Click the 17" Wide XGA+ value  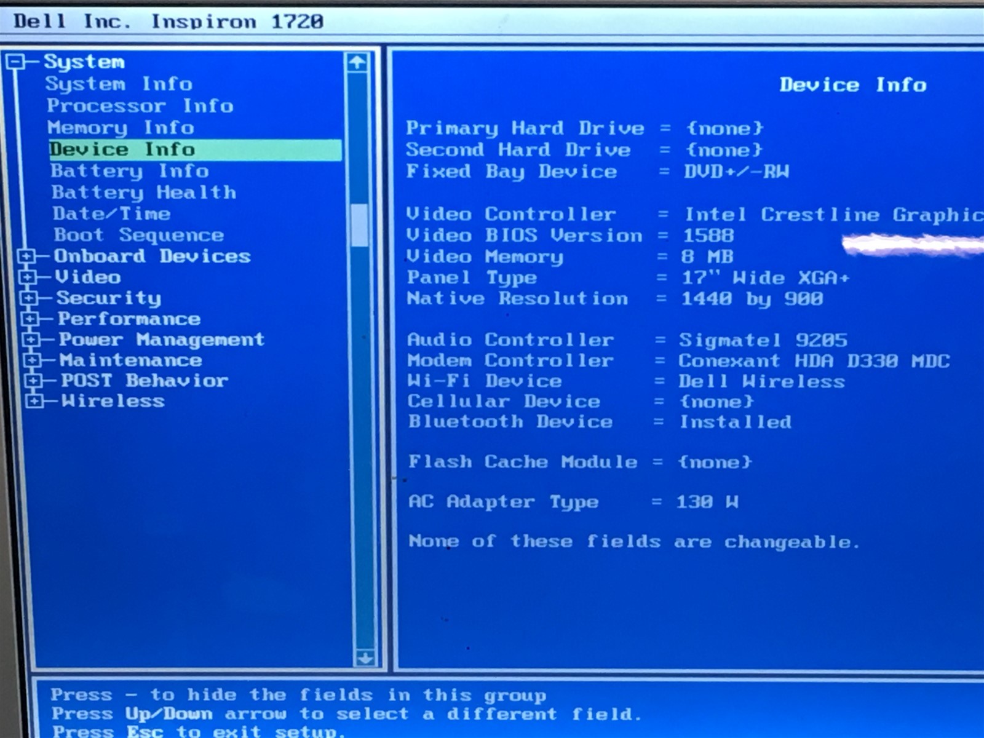765,278
